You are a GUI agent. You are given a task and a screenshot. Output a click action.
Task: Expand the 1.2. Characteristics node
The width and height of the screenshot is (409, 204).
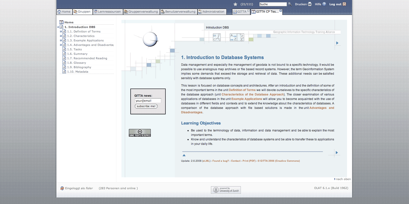(x=61, y=36)
